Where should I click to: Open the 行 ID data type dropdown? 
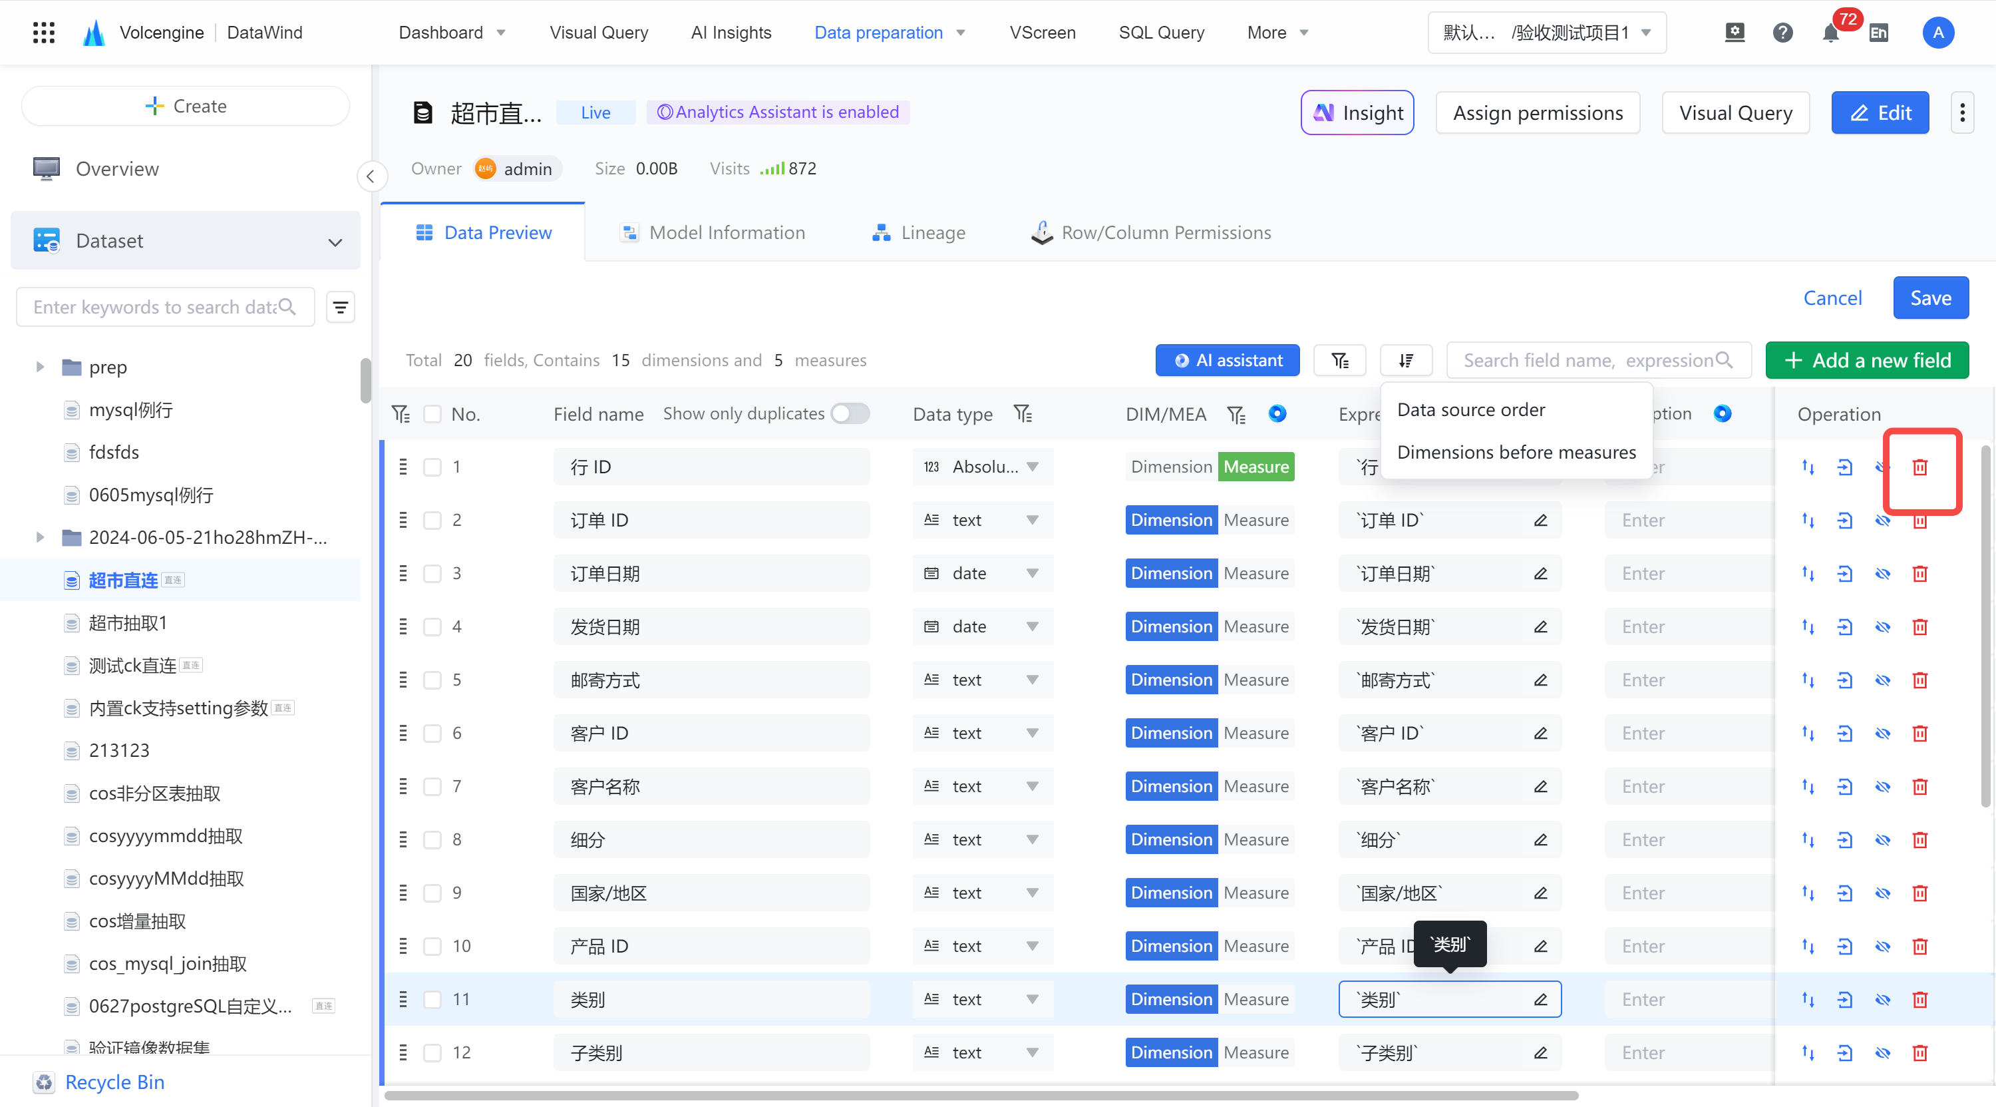983,467
